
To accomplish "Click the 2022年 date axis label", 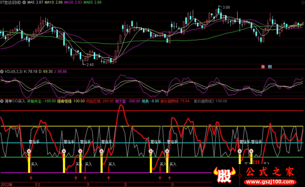I will [6, 184].
